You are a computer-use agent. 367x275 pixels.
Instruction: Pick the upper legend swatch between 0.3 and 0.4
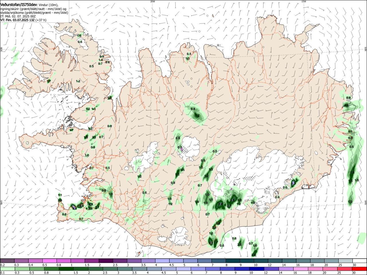pyautogui.click(x=21, y=261)
